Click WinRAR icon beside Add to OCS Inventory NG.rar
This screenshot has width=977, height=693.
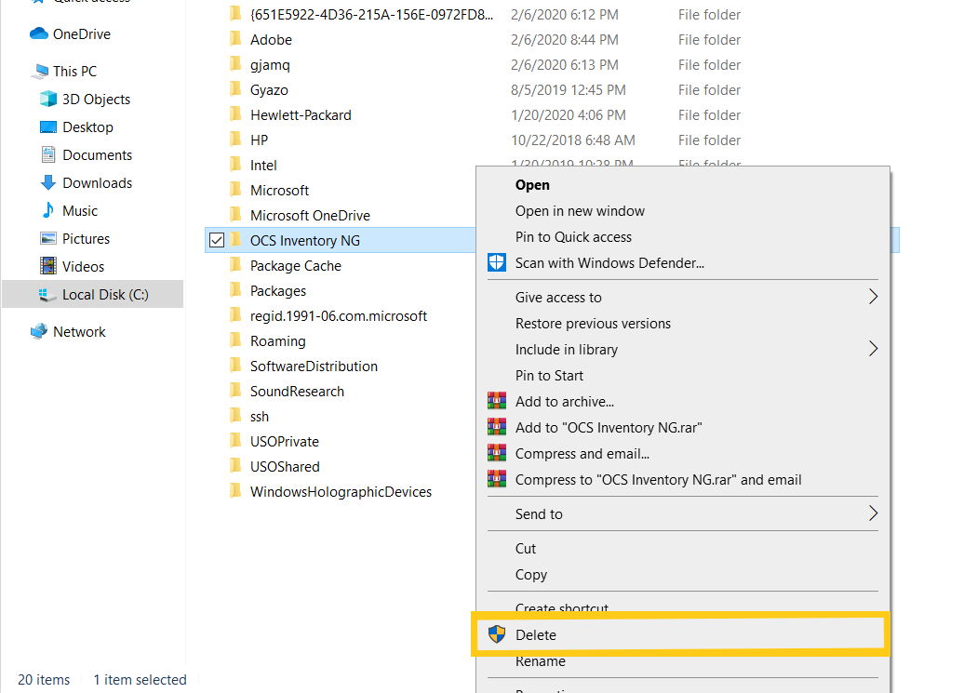tap(497, 427)
